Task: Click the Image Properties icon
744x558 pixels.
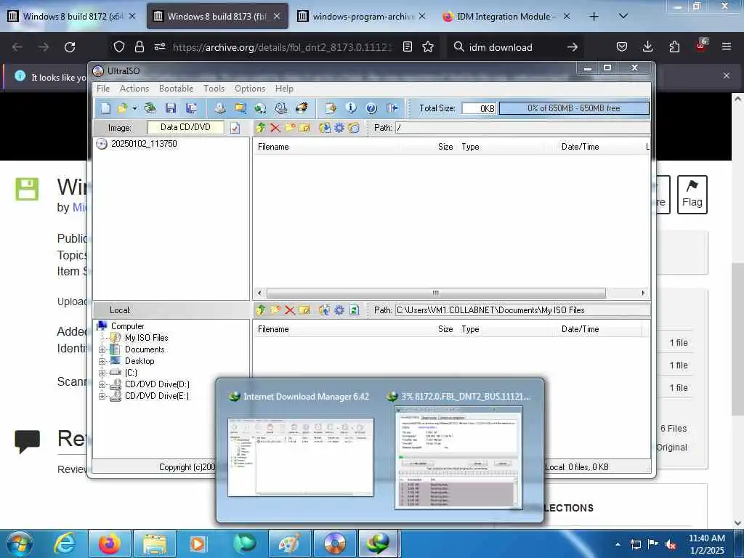Action: click(331, 108)
